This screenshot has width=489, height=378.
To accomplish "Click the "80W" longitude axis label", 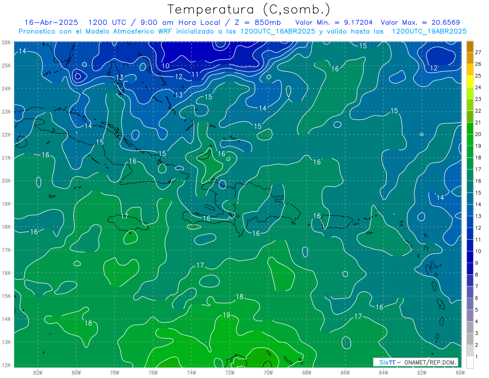I will 76,372.
